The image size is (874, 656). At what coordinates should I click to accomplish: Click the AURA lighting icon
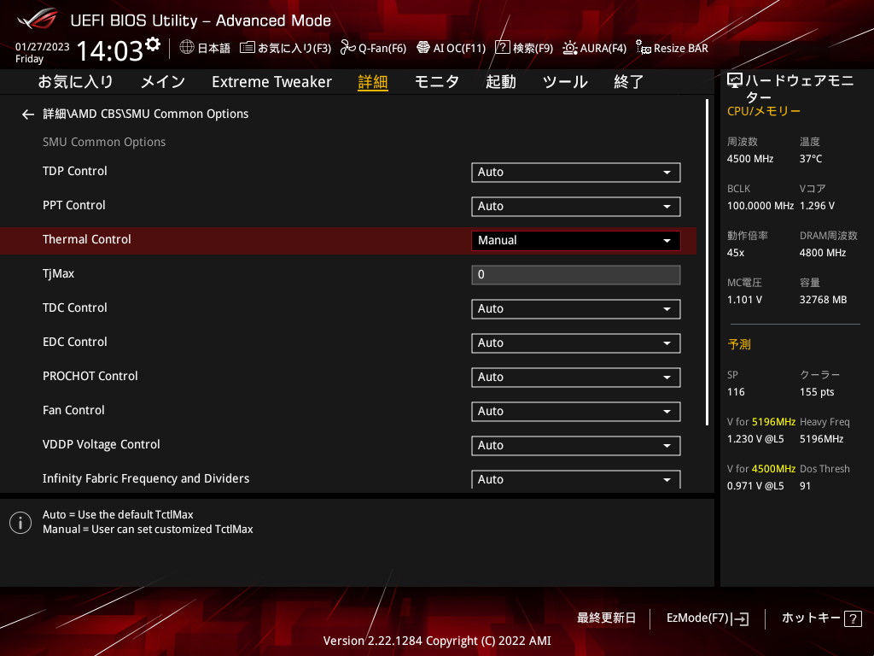(x=569, y=48)
